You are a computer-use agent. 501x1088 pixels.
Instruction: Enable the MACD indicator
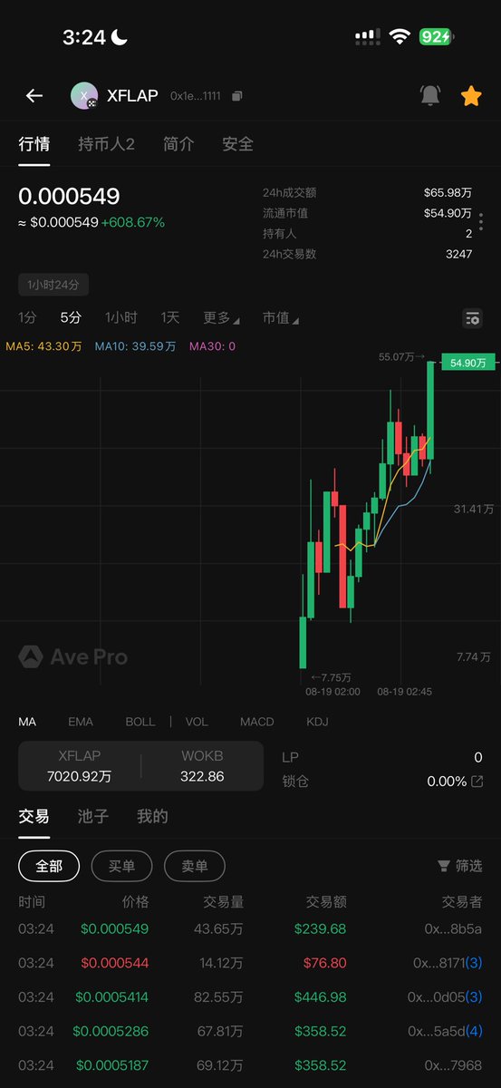point(257,722)
